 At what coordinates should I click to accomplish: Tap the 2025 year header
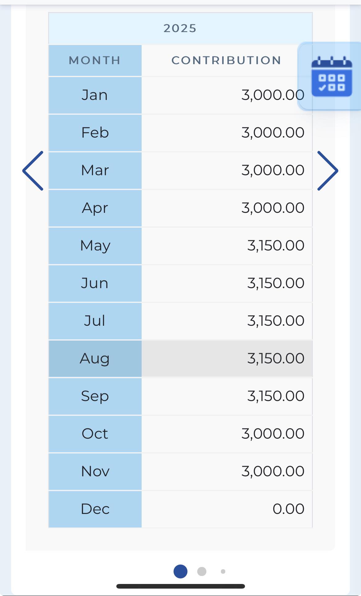[180, 28]
